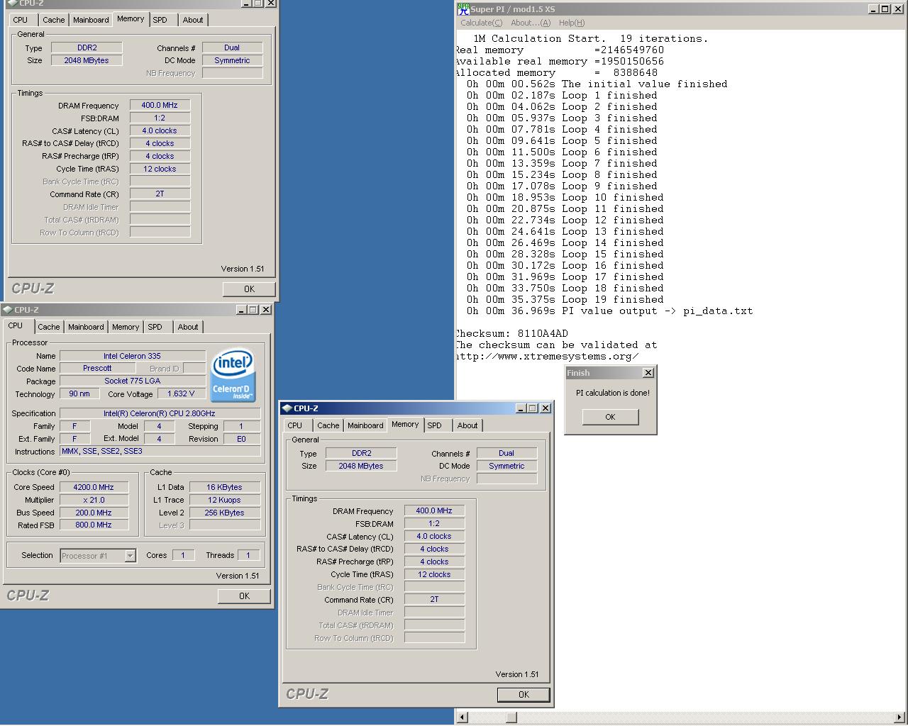This screenshot has height=726, width=908.
Task: Click OK in the Finish dialog
Action: click(610, 417)
